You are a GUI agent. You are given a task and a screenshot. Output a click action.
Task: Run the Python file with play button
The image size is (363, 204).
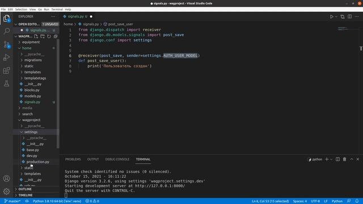[x=331, y=16]
